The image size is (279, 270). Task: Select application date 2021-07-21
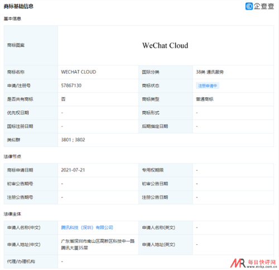point(73,170)
